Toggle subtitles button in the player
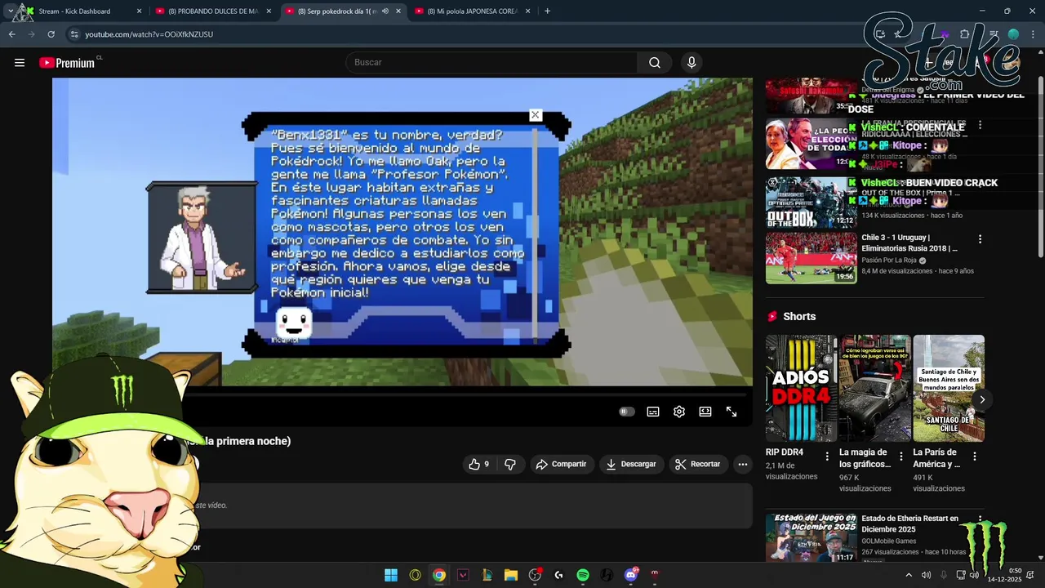Screen dimensions: 1045x588 click(653, 412)
